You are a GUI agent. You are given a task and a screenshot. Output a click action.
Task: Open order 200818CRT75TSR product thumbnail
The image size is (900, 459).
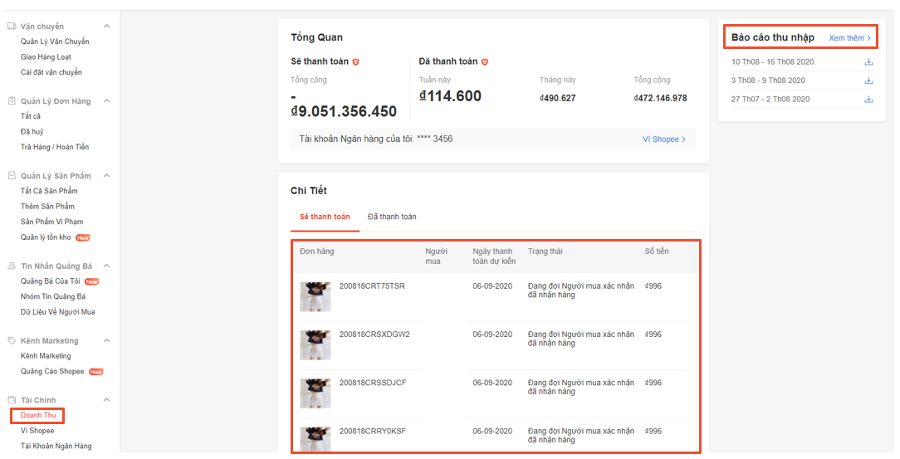pyautogui.click(x=315, y=296)
